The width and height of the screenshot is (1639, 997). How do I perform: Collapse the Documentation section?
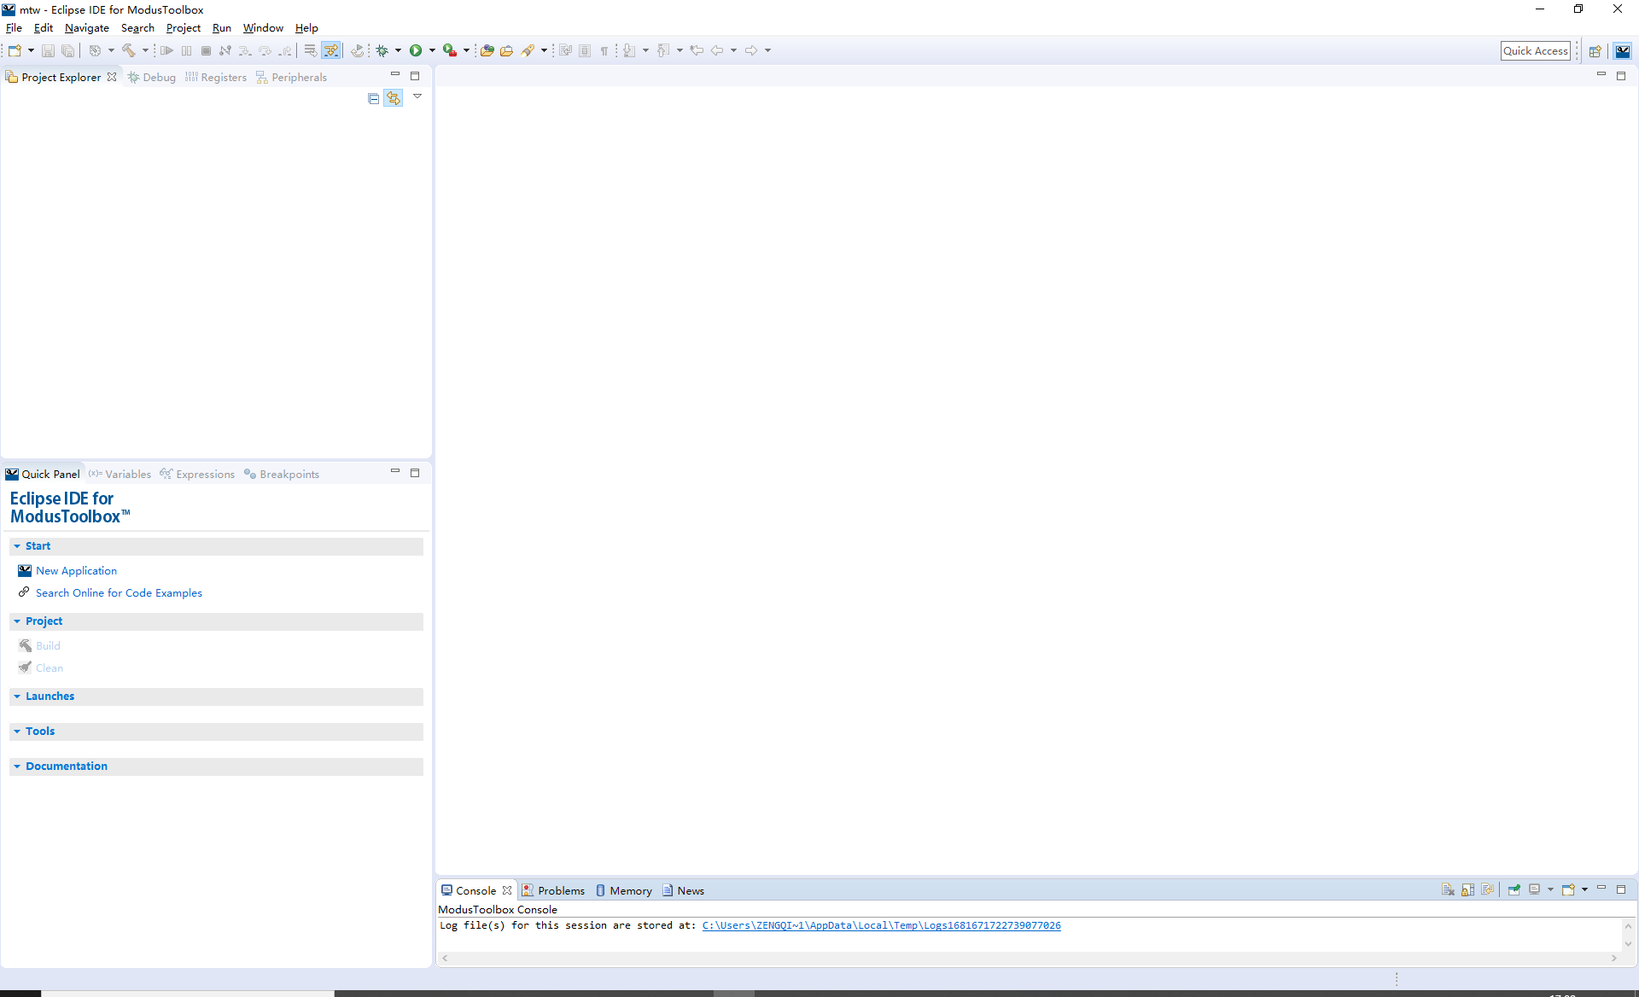17,767
